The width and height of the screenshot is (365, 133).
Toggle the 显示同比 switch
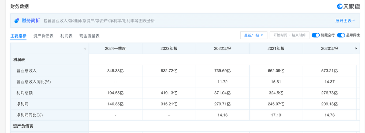click(x=341, y=35)
